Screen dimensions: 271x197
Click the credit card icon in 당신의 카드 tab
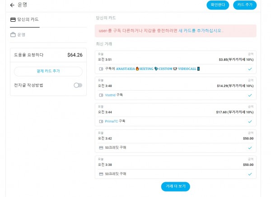(13, 19)
